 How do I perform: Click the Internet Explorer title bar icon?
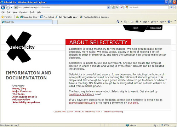[2, 2]
